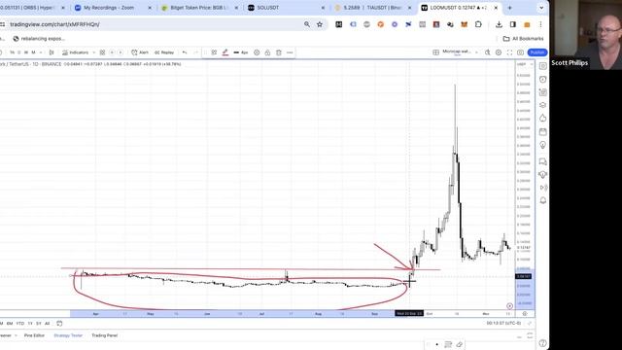The image size is (622, 350).
Task: Click the zoom magnifier in address bar
Action: [307, 24]
